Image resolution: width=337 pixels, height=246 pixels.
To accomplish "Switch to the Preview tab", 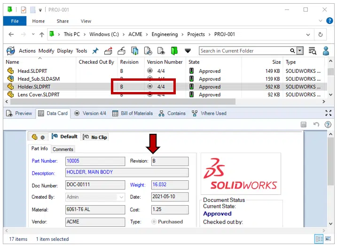I will click(x=19, y=113).
